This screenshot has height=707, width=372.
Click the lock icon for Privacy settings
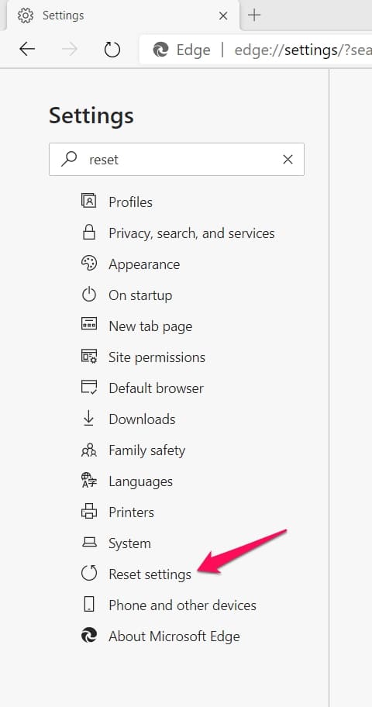click(89, 233)
